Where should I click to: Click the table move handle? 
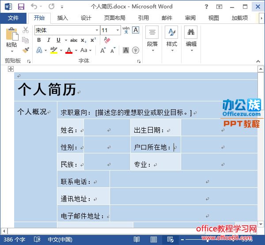point(11,69)
